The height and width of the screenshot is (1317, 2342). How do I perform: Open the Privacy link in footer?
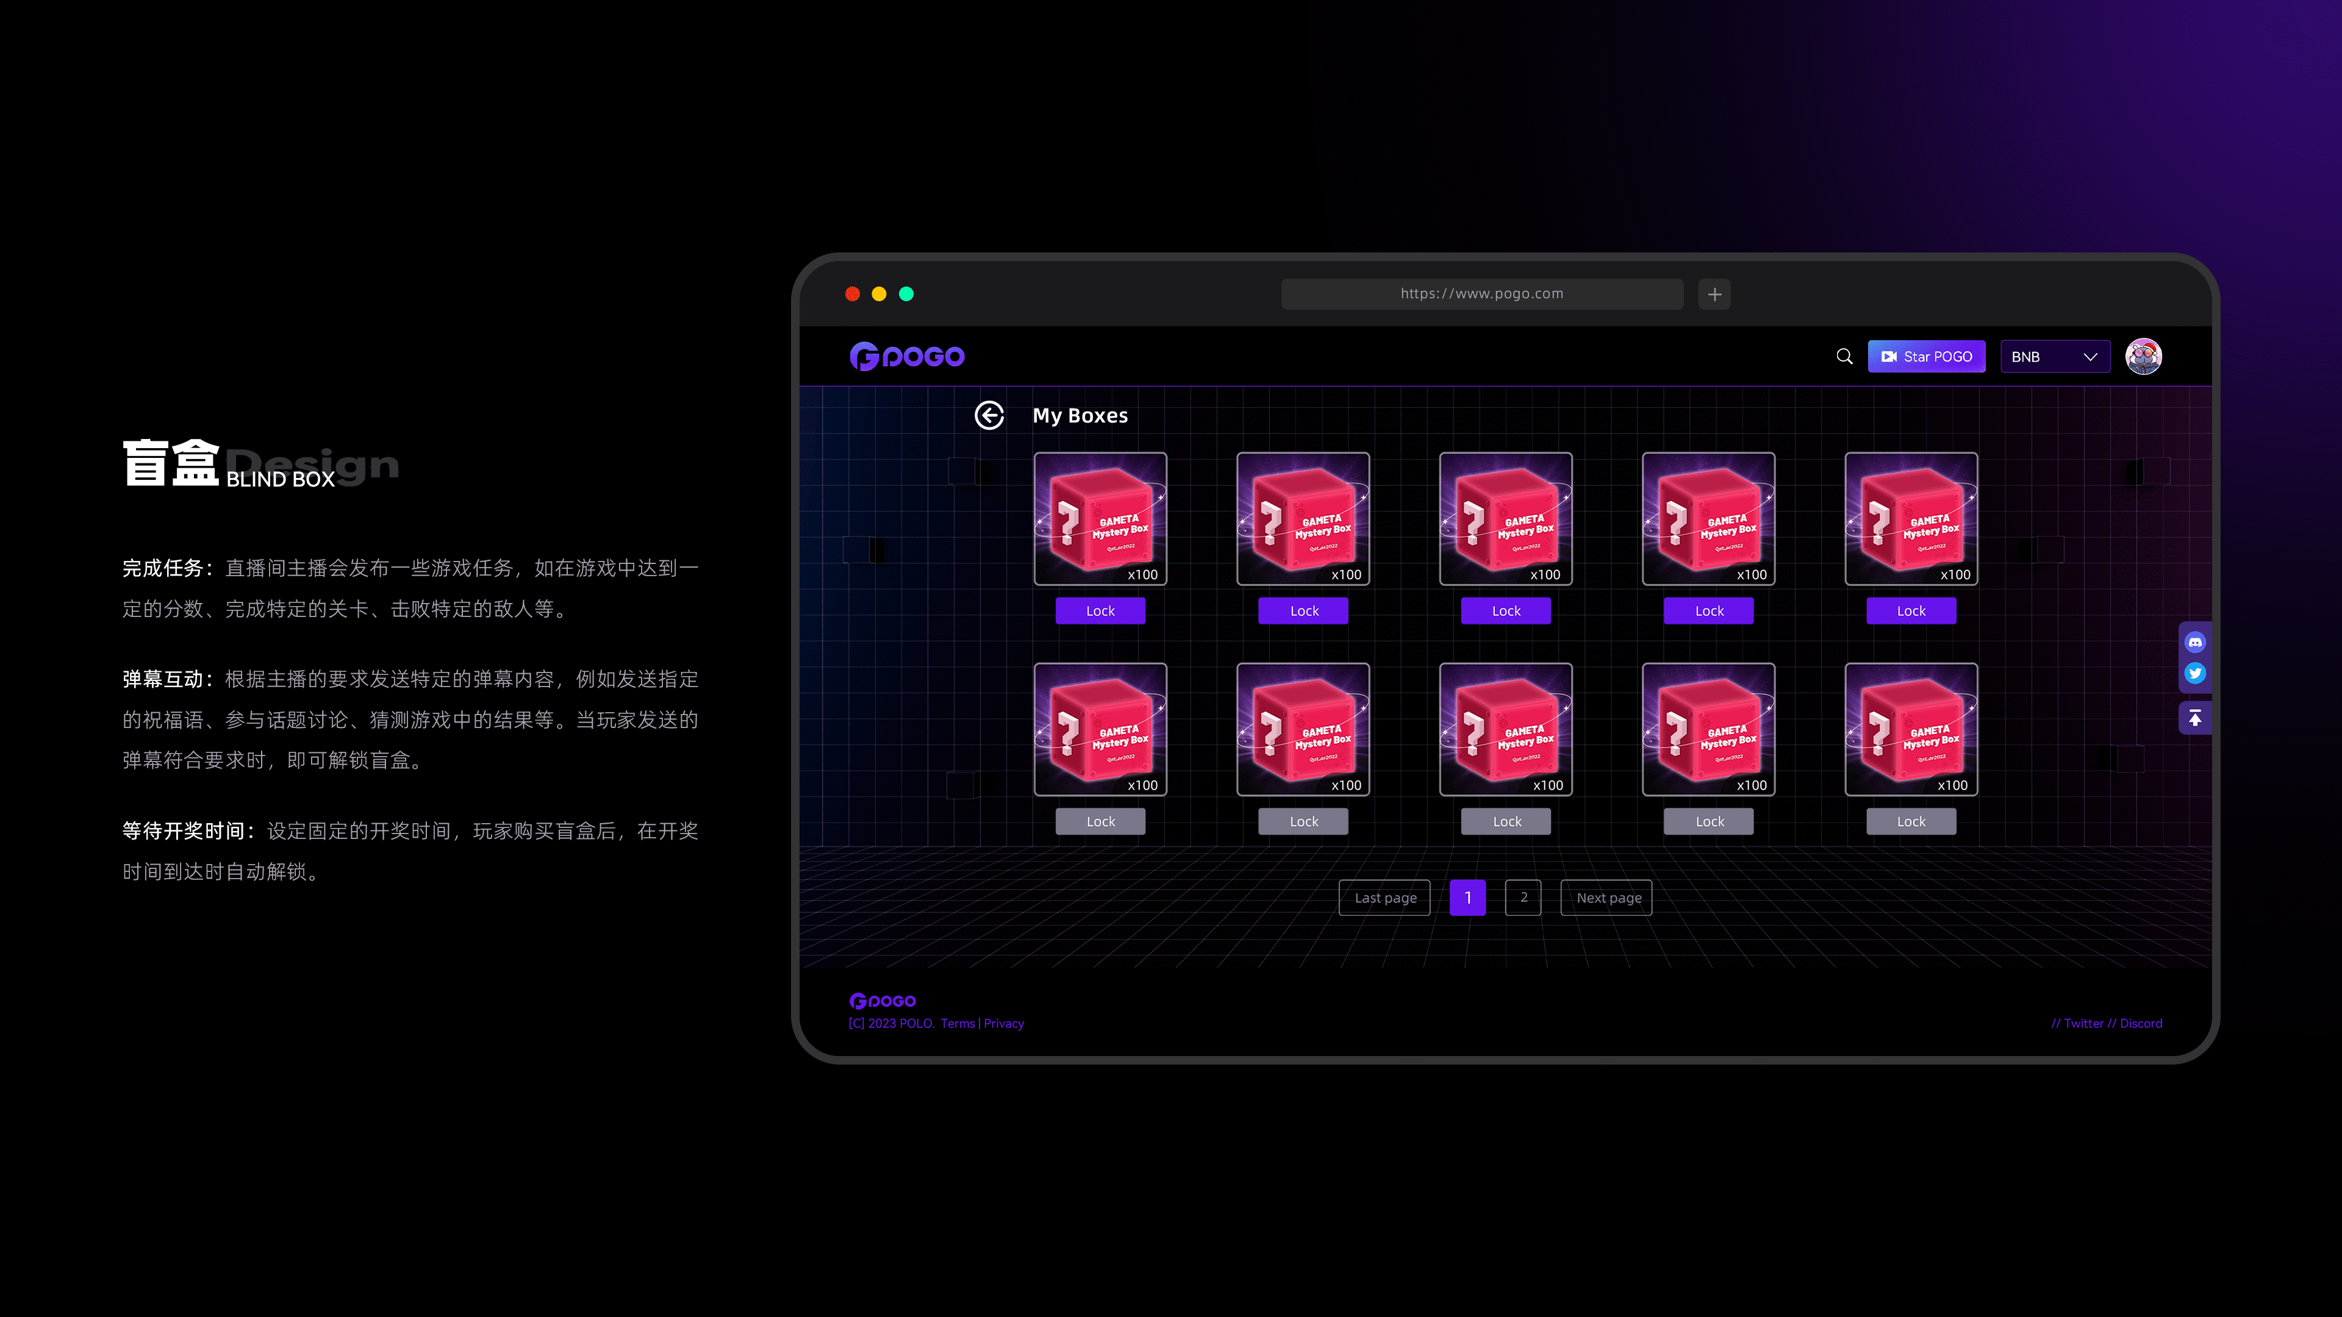1004,1024
